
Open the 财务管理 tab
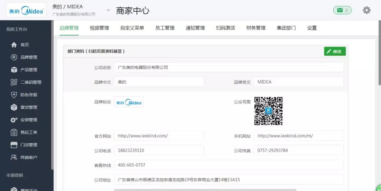[x=256, y=28]
